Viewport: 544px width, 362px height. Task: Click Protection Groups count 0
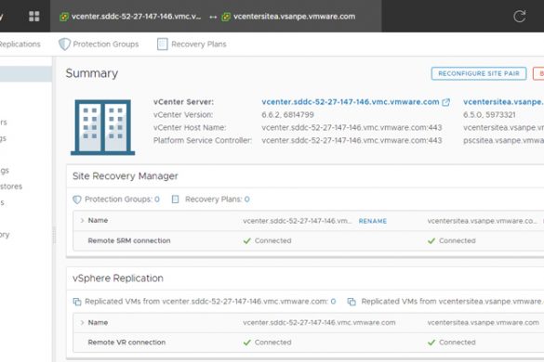point(157,200)
